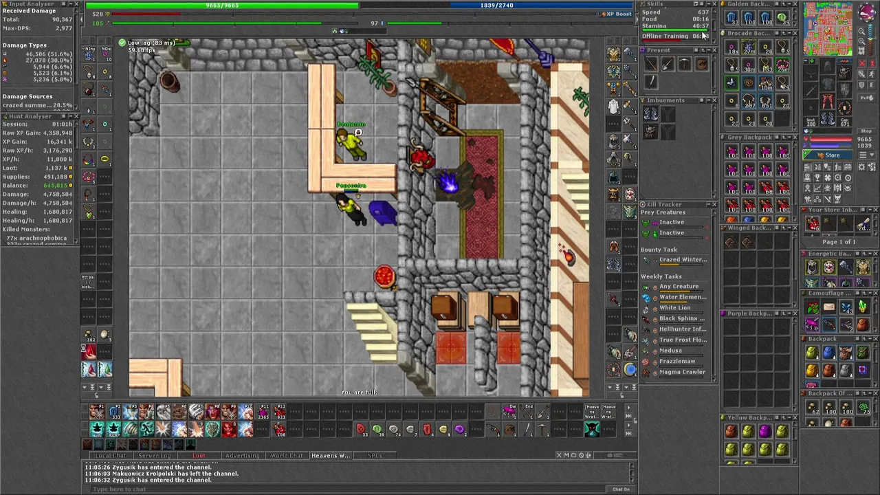Switch to the Local Chat tab
This screenshot has height=495, width=880.
[111, 456]
